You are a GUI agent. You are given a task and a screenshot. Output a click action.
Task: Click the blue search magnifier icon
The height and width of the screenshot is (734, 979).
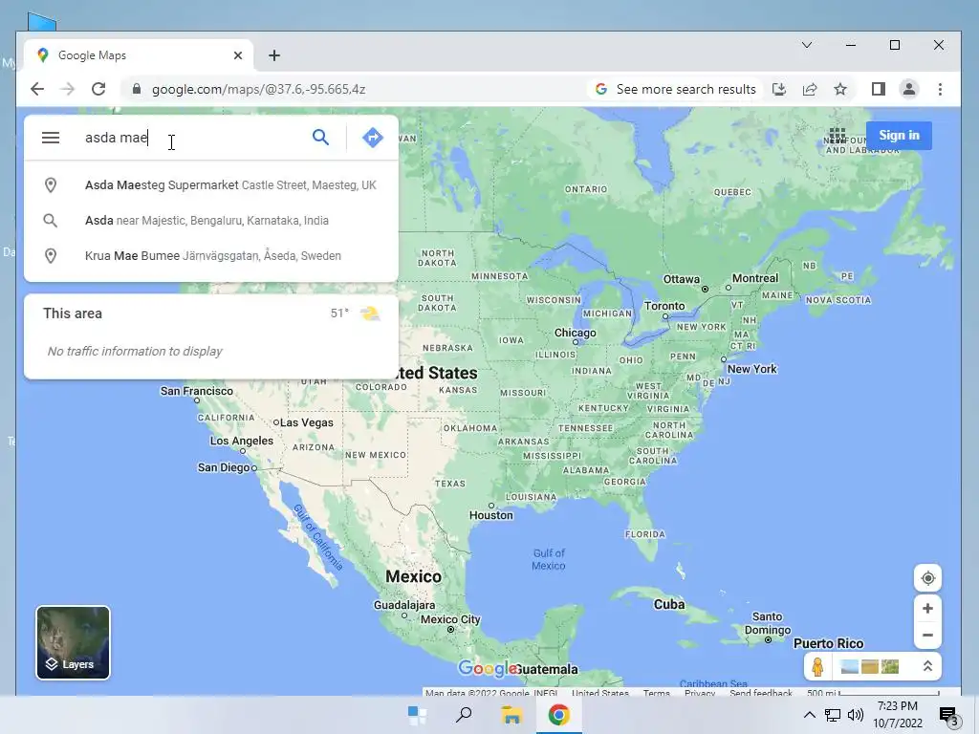(320, 138)
